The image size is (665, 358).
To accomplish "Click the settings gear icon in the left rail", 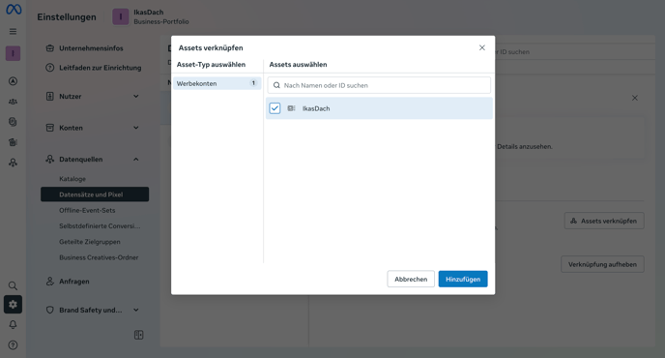I will coord(14,305).
